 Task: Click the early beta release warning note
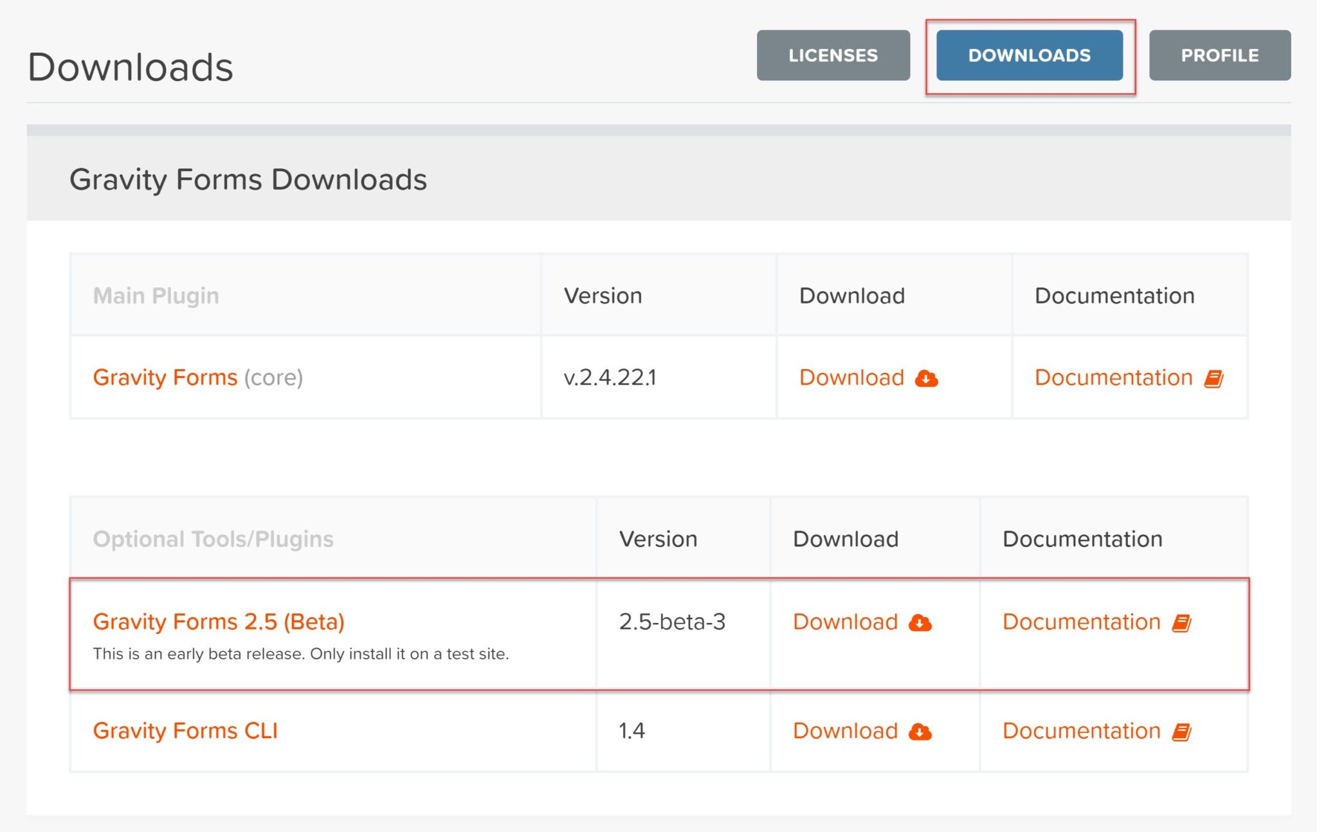pos(301,654)
